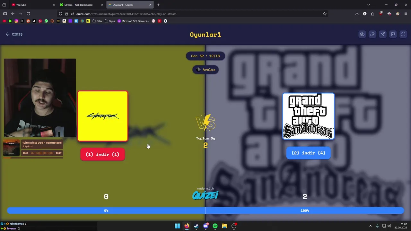
Task: Click the album art in music widget
Action: click(12, 148)
